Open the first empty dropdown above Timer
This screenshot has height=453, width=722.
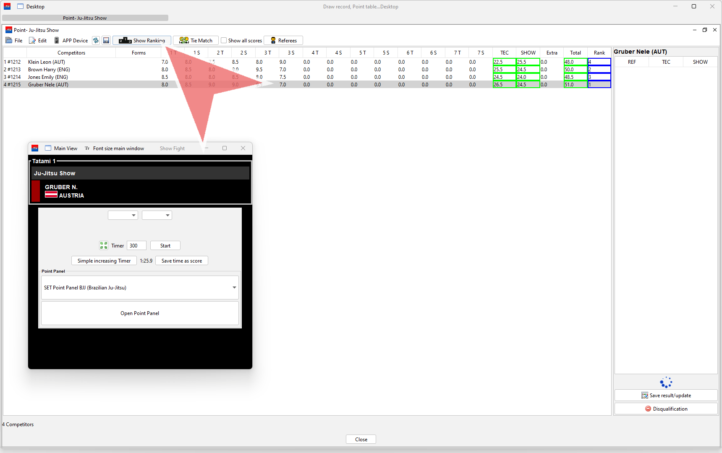pyautogui.click(x=123, y=216)
